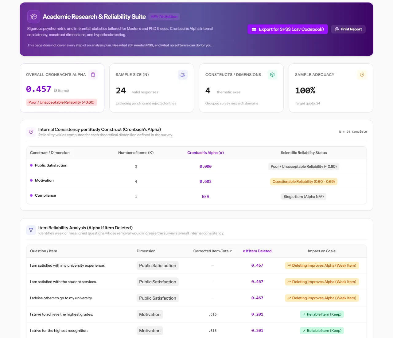Click the APA 7th Edition badge
The width and height of the screenshot is (393, 338).
point(164,17)
